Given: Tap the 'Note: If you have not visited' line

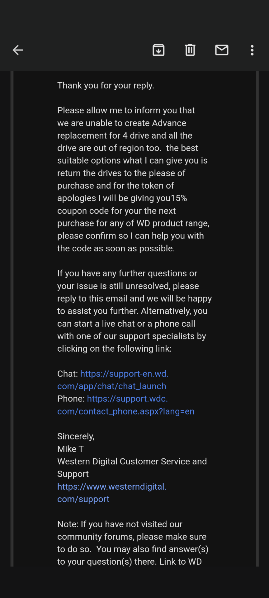Looking at the screenshot, I should (x=120, y=524).
